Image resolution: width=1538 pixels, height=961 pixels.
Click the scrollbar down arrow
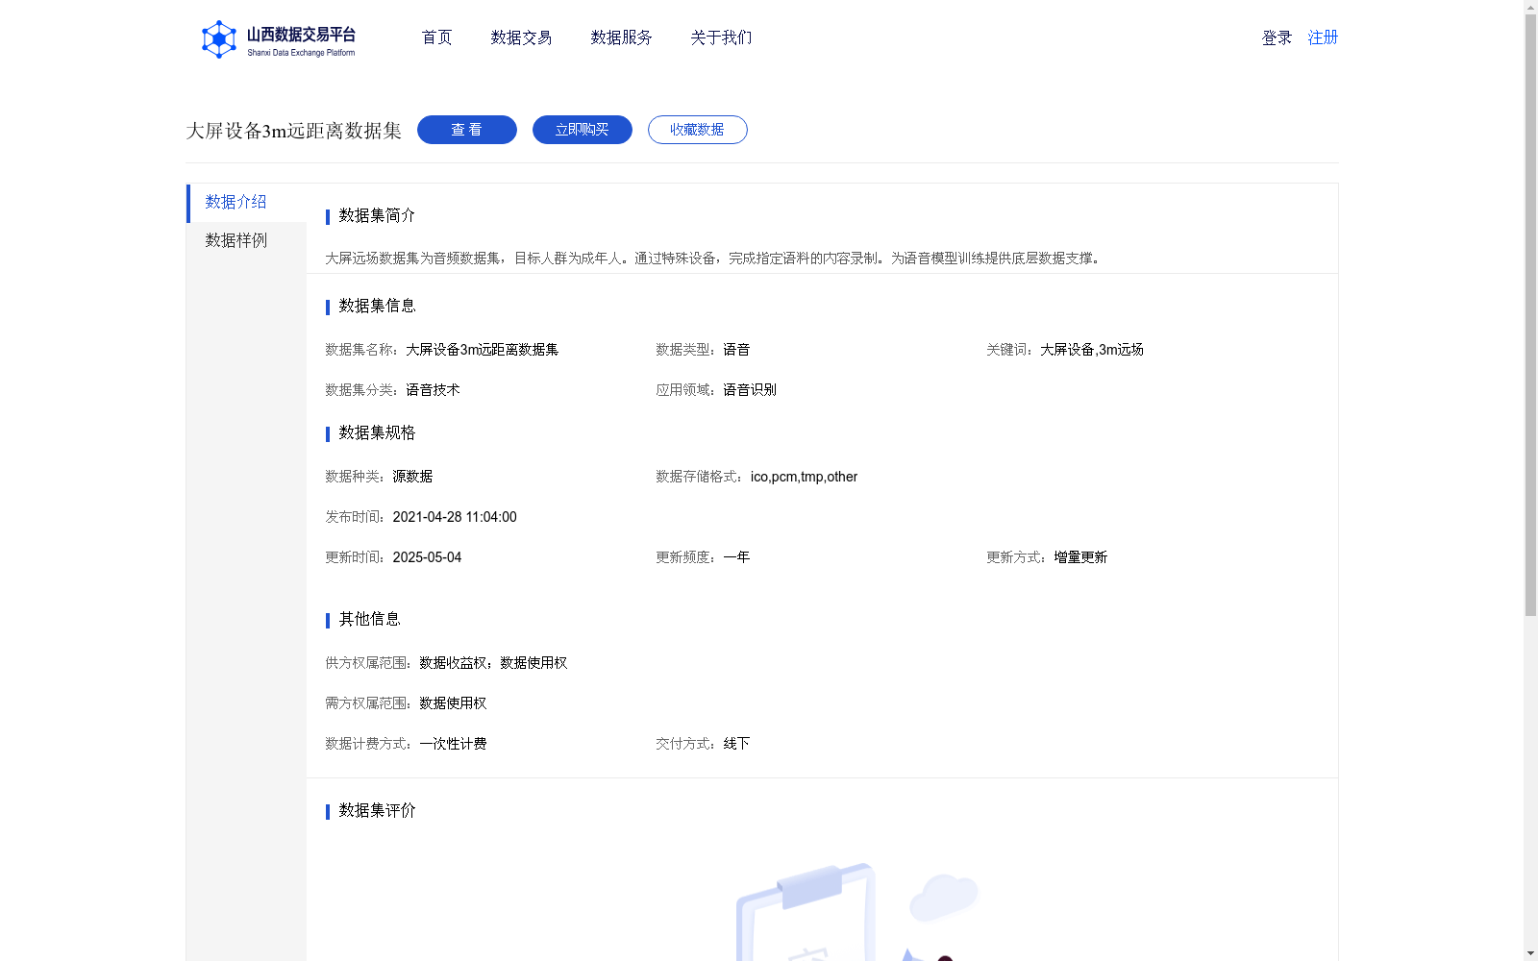(x=1530, y=953)
